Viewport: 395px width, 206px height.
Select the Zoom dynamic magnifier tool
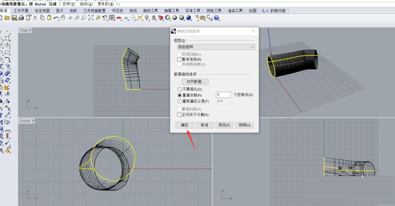[x=77, y=18]
